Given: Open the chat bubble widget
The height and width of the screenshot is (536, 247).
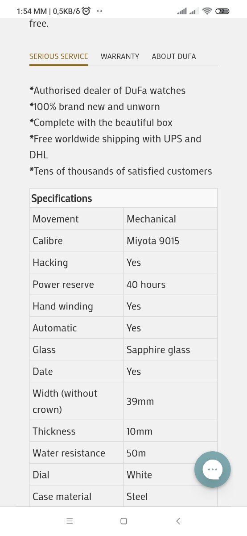Looking at the screenshot, I should [x=213, y=469].
